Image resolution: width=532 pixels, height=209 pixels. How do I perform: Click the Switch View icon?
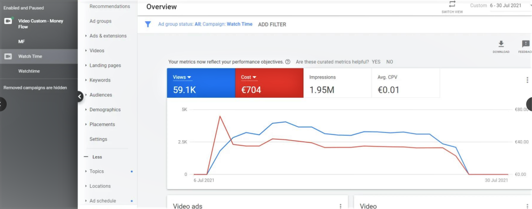point(452,4)
